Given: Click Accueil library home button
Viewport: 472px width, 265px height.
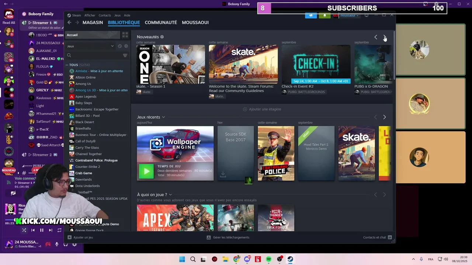Looking at the screenshot, I should click(93, 35).
